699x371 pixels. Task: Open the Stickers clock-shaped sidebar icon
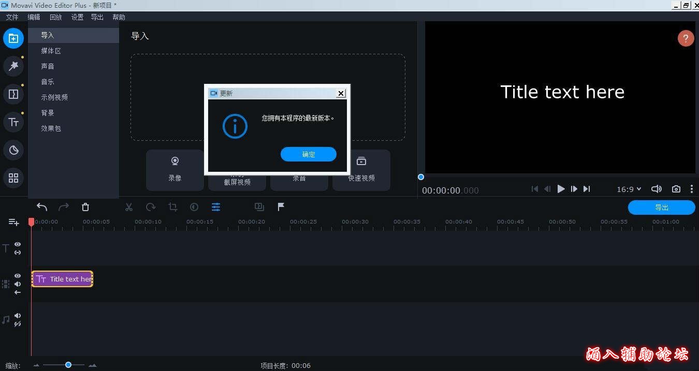tap(13, 150)
